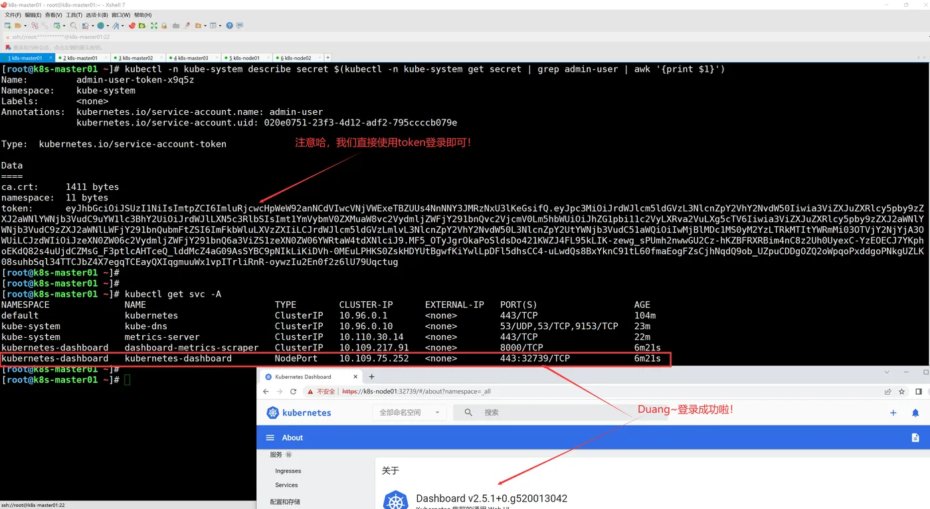The width and height of the screenshot is (930, 509).
Task: Add a new Xshell session tab with plus
Action: click(327, 58)
